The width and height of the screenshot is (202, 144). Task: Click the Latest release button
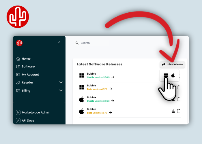coord(172,64)
